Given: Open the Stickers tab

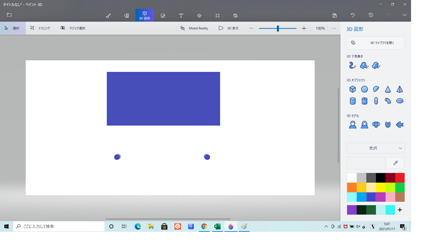Looking at the screenshot, I should pos(163,16).
